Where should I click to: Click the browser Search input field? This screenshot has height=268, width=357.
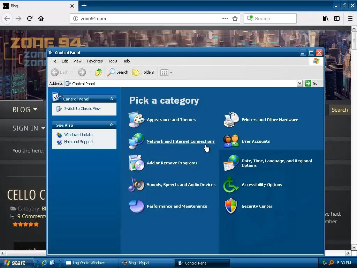[x=270, y=18]
